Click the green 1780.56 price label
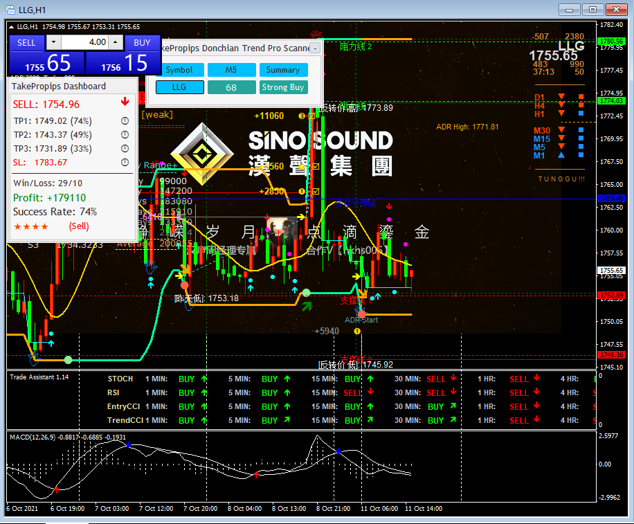Viewport: 634px width, 524px height. point(611,42)
